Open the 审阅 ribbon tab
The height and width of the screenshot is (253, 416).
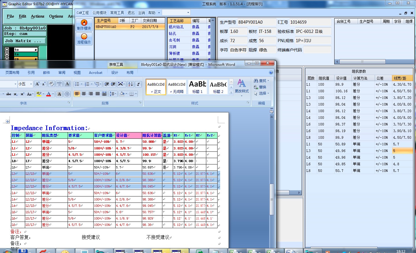click(62, 73)
